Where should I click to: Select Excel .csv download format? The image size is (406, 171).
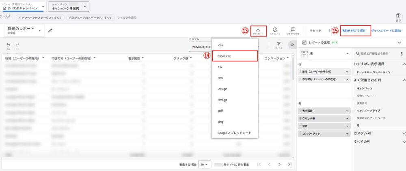click(x=235, y=56)
